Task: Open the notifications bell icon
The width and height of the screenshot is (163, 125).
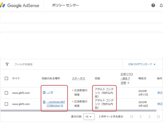Action: pyautogui.click(x=161, y=5)
